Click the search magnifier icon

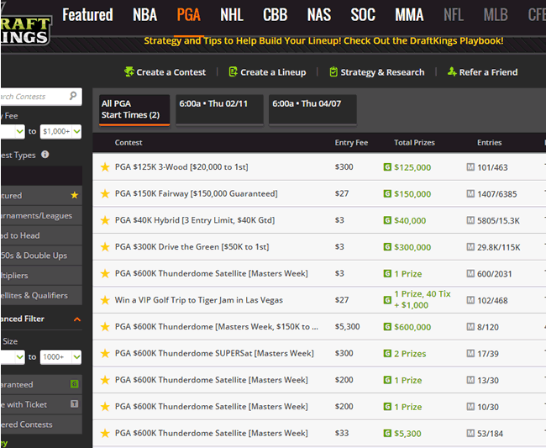(x=73, y=96)
